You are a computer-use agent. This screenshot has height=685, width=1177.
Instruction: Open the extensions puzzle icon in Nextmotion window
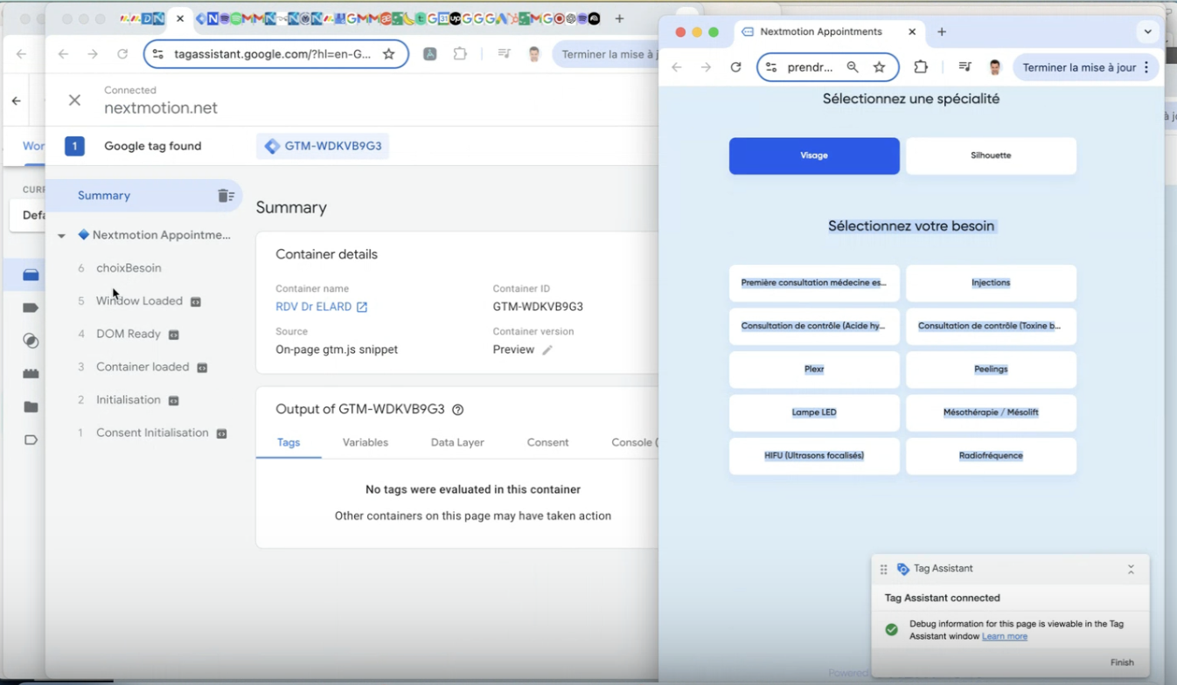(x=921, y=67)
